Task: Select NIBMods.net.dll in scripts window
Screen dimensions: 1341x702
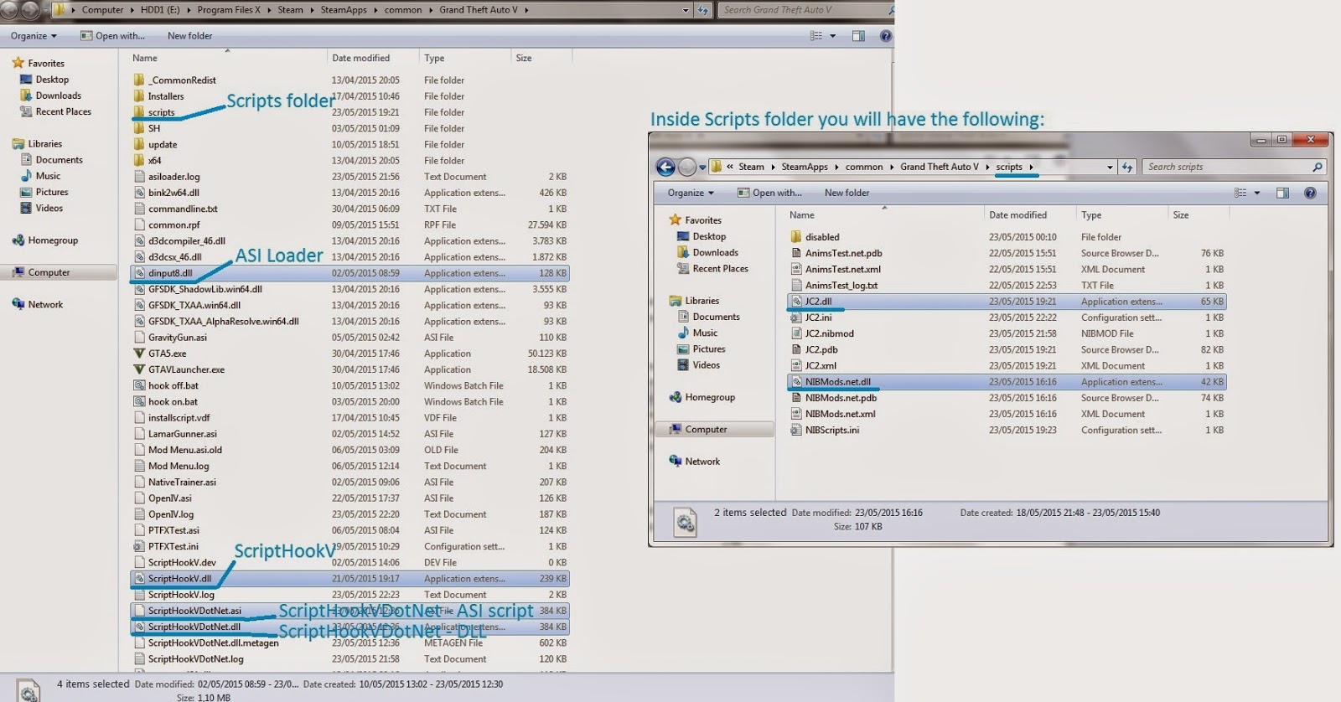Action: pyautogui.click(x=837, y=382)
